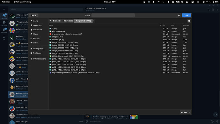Click the path bar back arrow

[50, 21]
